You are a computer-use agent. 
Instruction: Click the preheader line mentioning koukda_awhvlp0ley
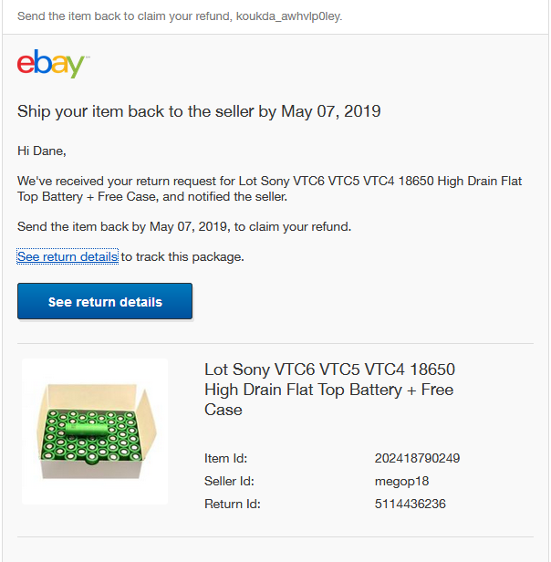click(x=180, y=16)
